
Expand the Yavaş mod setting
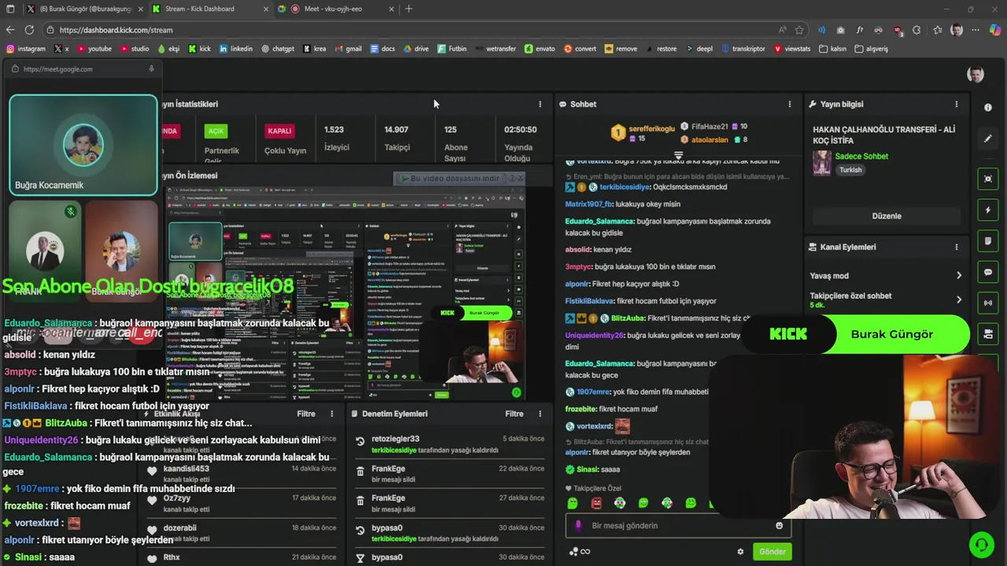pos(886,276)
